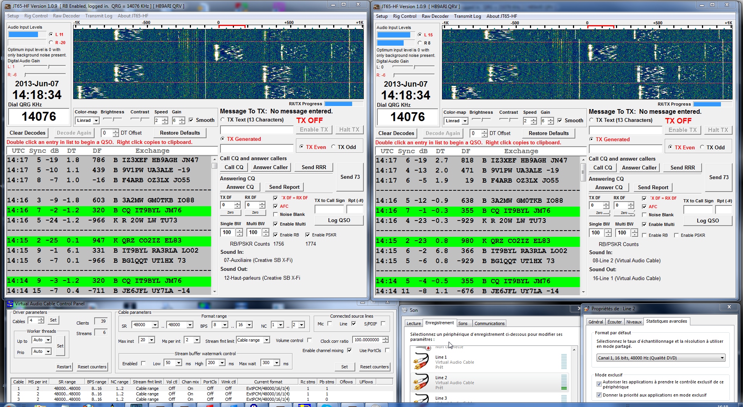This screenshot has height=407, width=743.
Task: Adjust Brightness slider in left JT65-HF window
Action: [x=112, y=120]
